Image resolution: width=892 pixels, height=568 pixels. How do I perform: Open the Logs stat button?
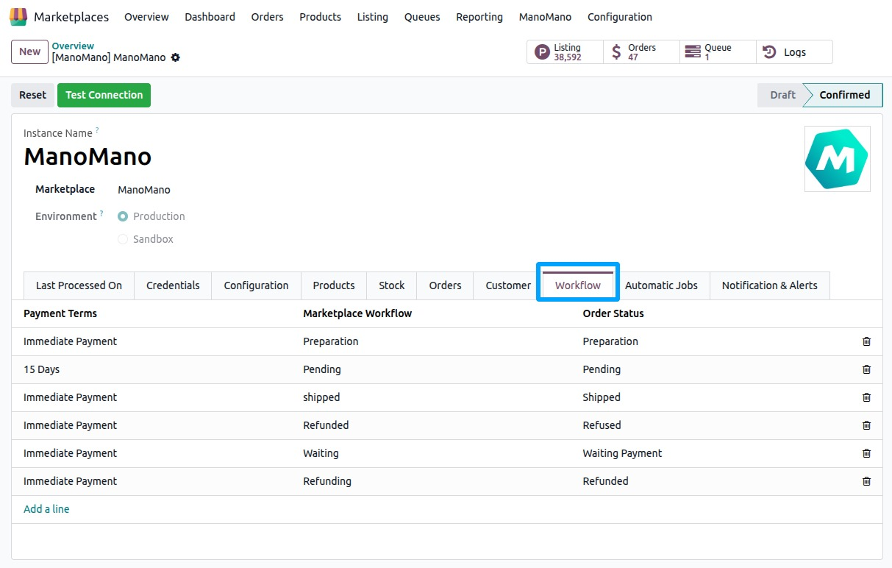pos(794,52)
